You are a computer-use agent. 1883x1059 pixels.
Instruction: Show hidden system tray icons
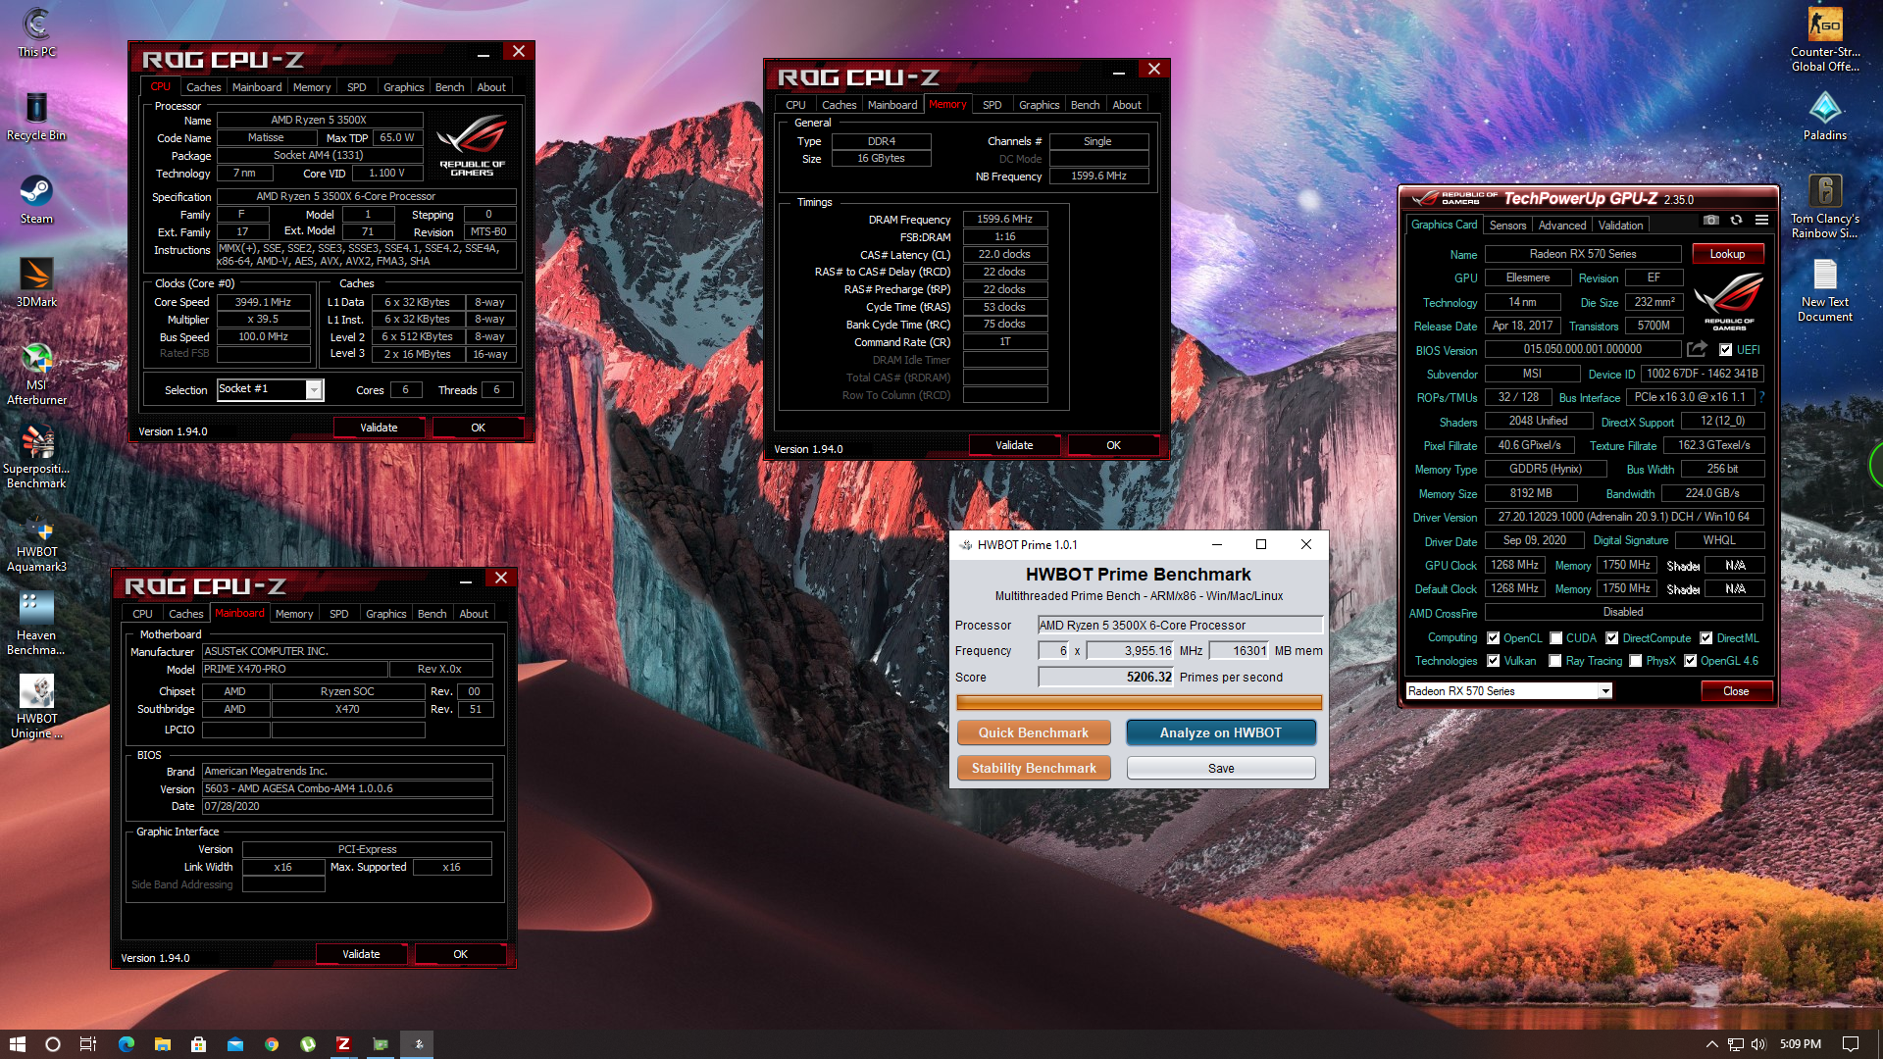point(1712,1044)
